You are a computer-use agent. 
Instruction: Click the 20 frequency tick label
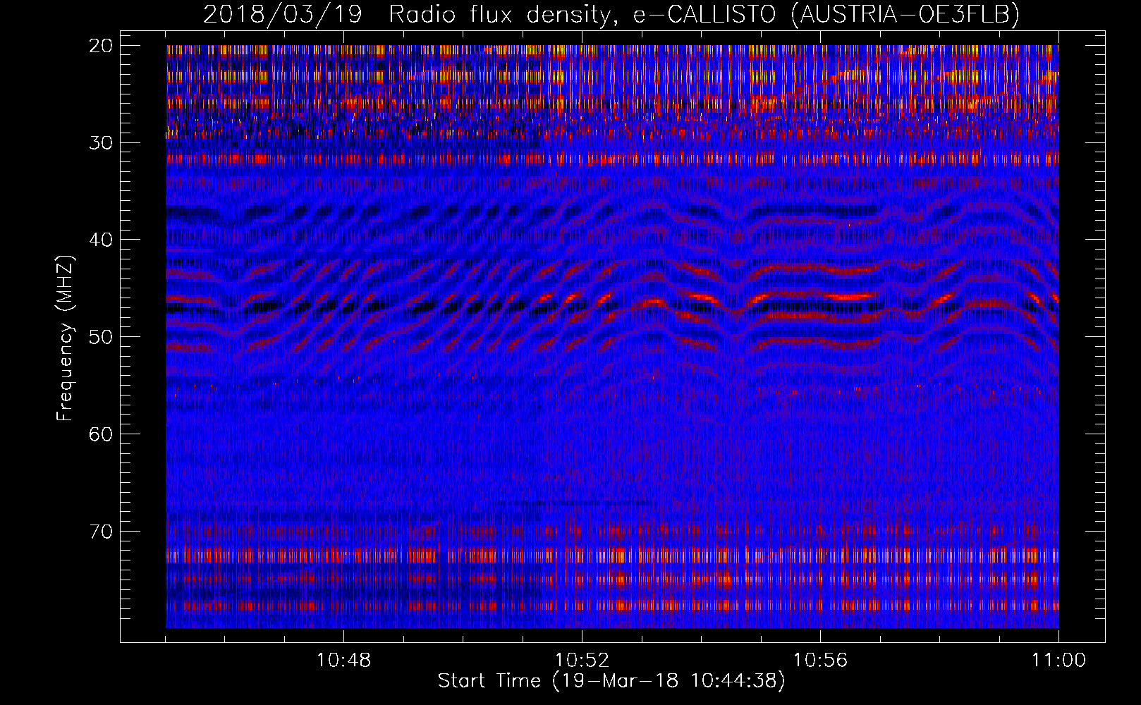pos(101,46)
